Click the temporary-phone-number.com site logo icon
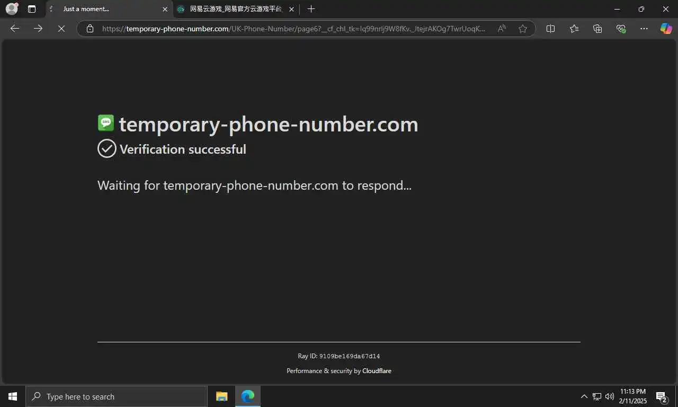This screenshot has height=407, width=678. pos(106,123)
